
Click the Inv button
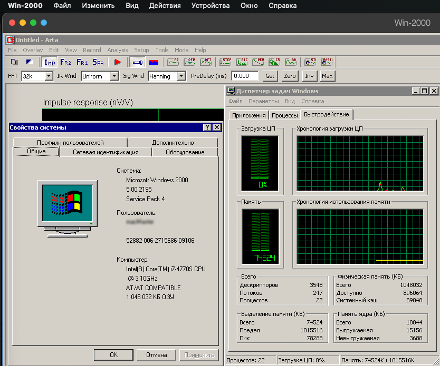[309, 76]
